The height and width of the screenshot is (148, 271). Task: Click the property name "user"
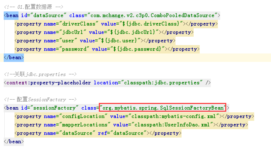coord(68,41)
